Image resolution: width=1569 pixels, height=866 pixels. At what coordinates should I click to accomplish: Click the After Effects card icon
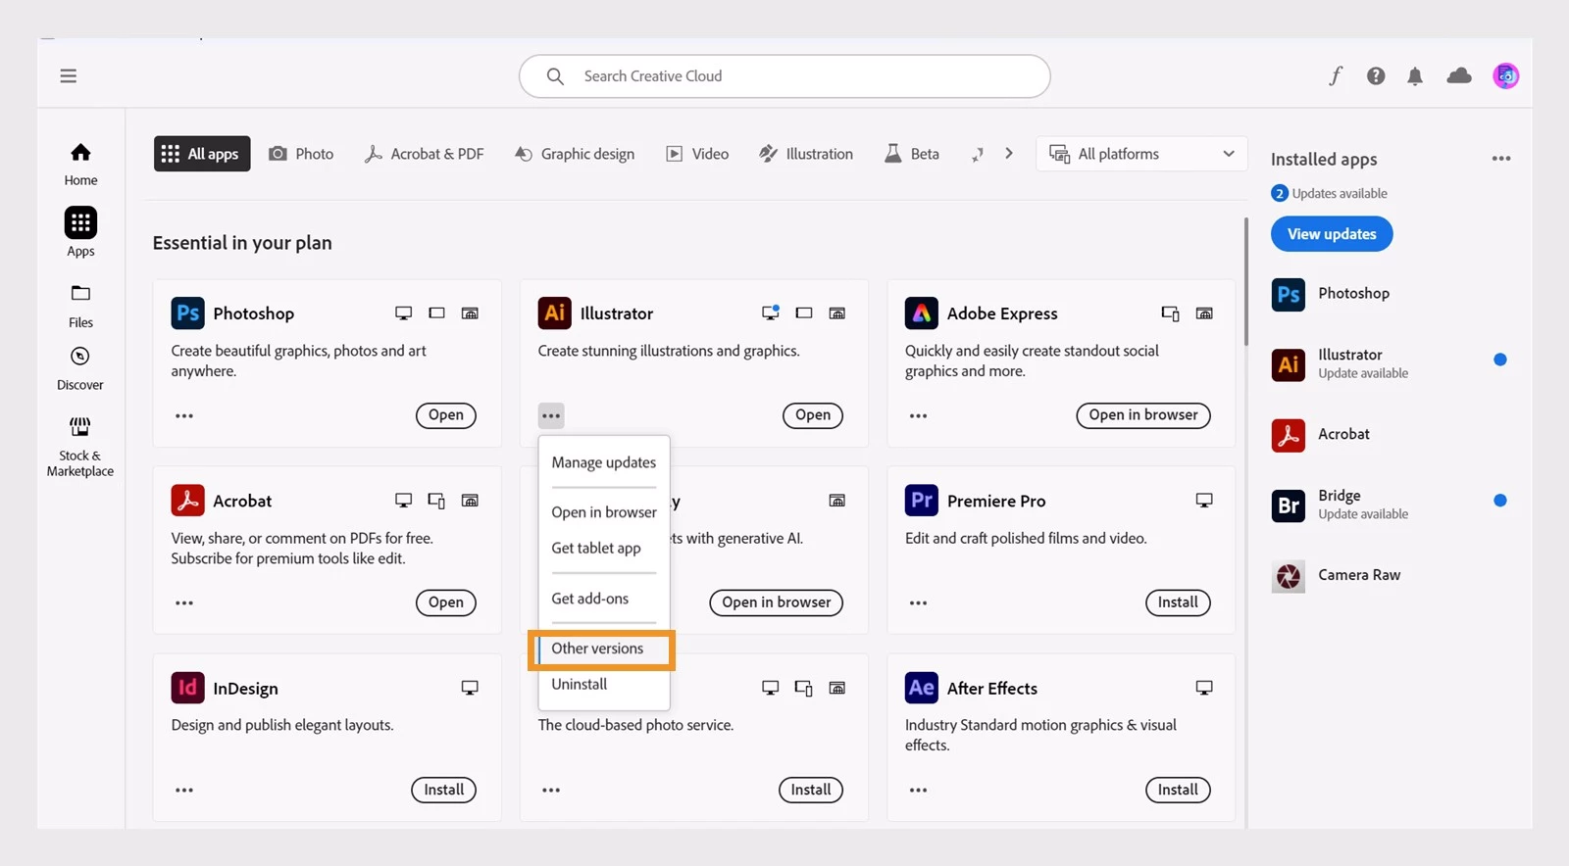pos(921,688)
